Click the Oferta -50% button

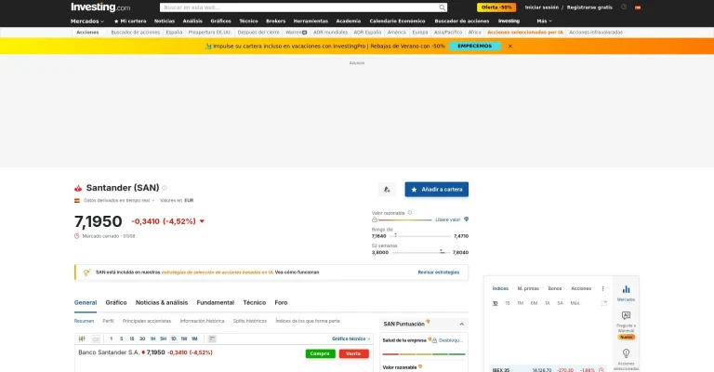[496, 7]
